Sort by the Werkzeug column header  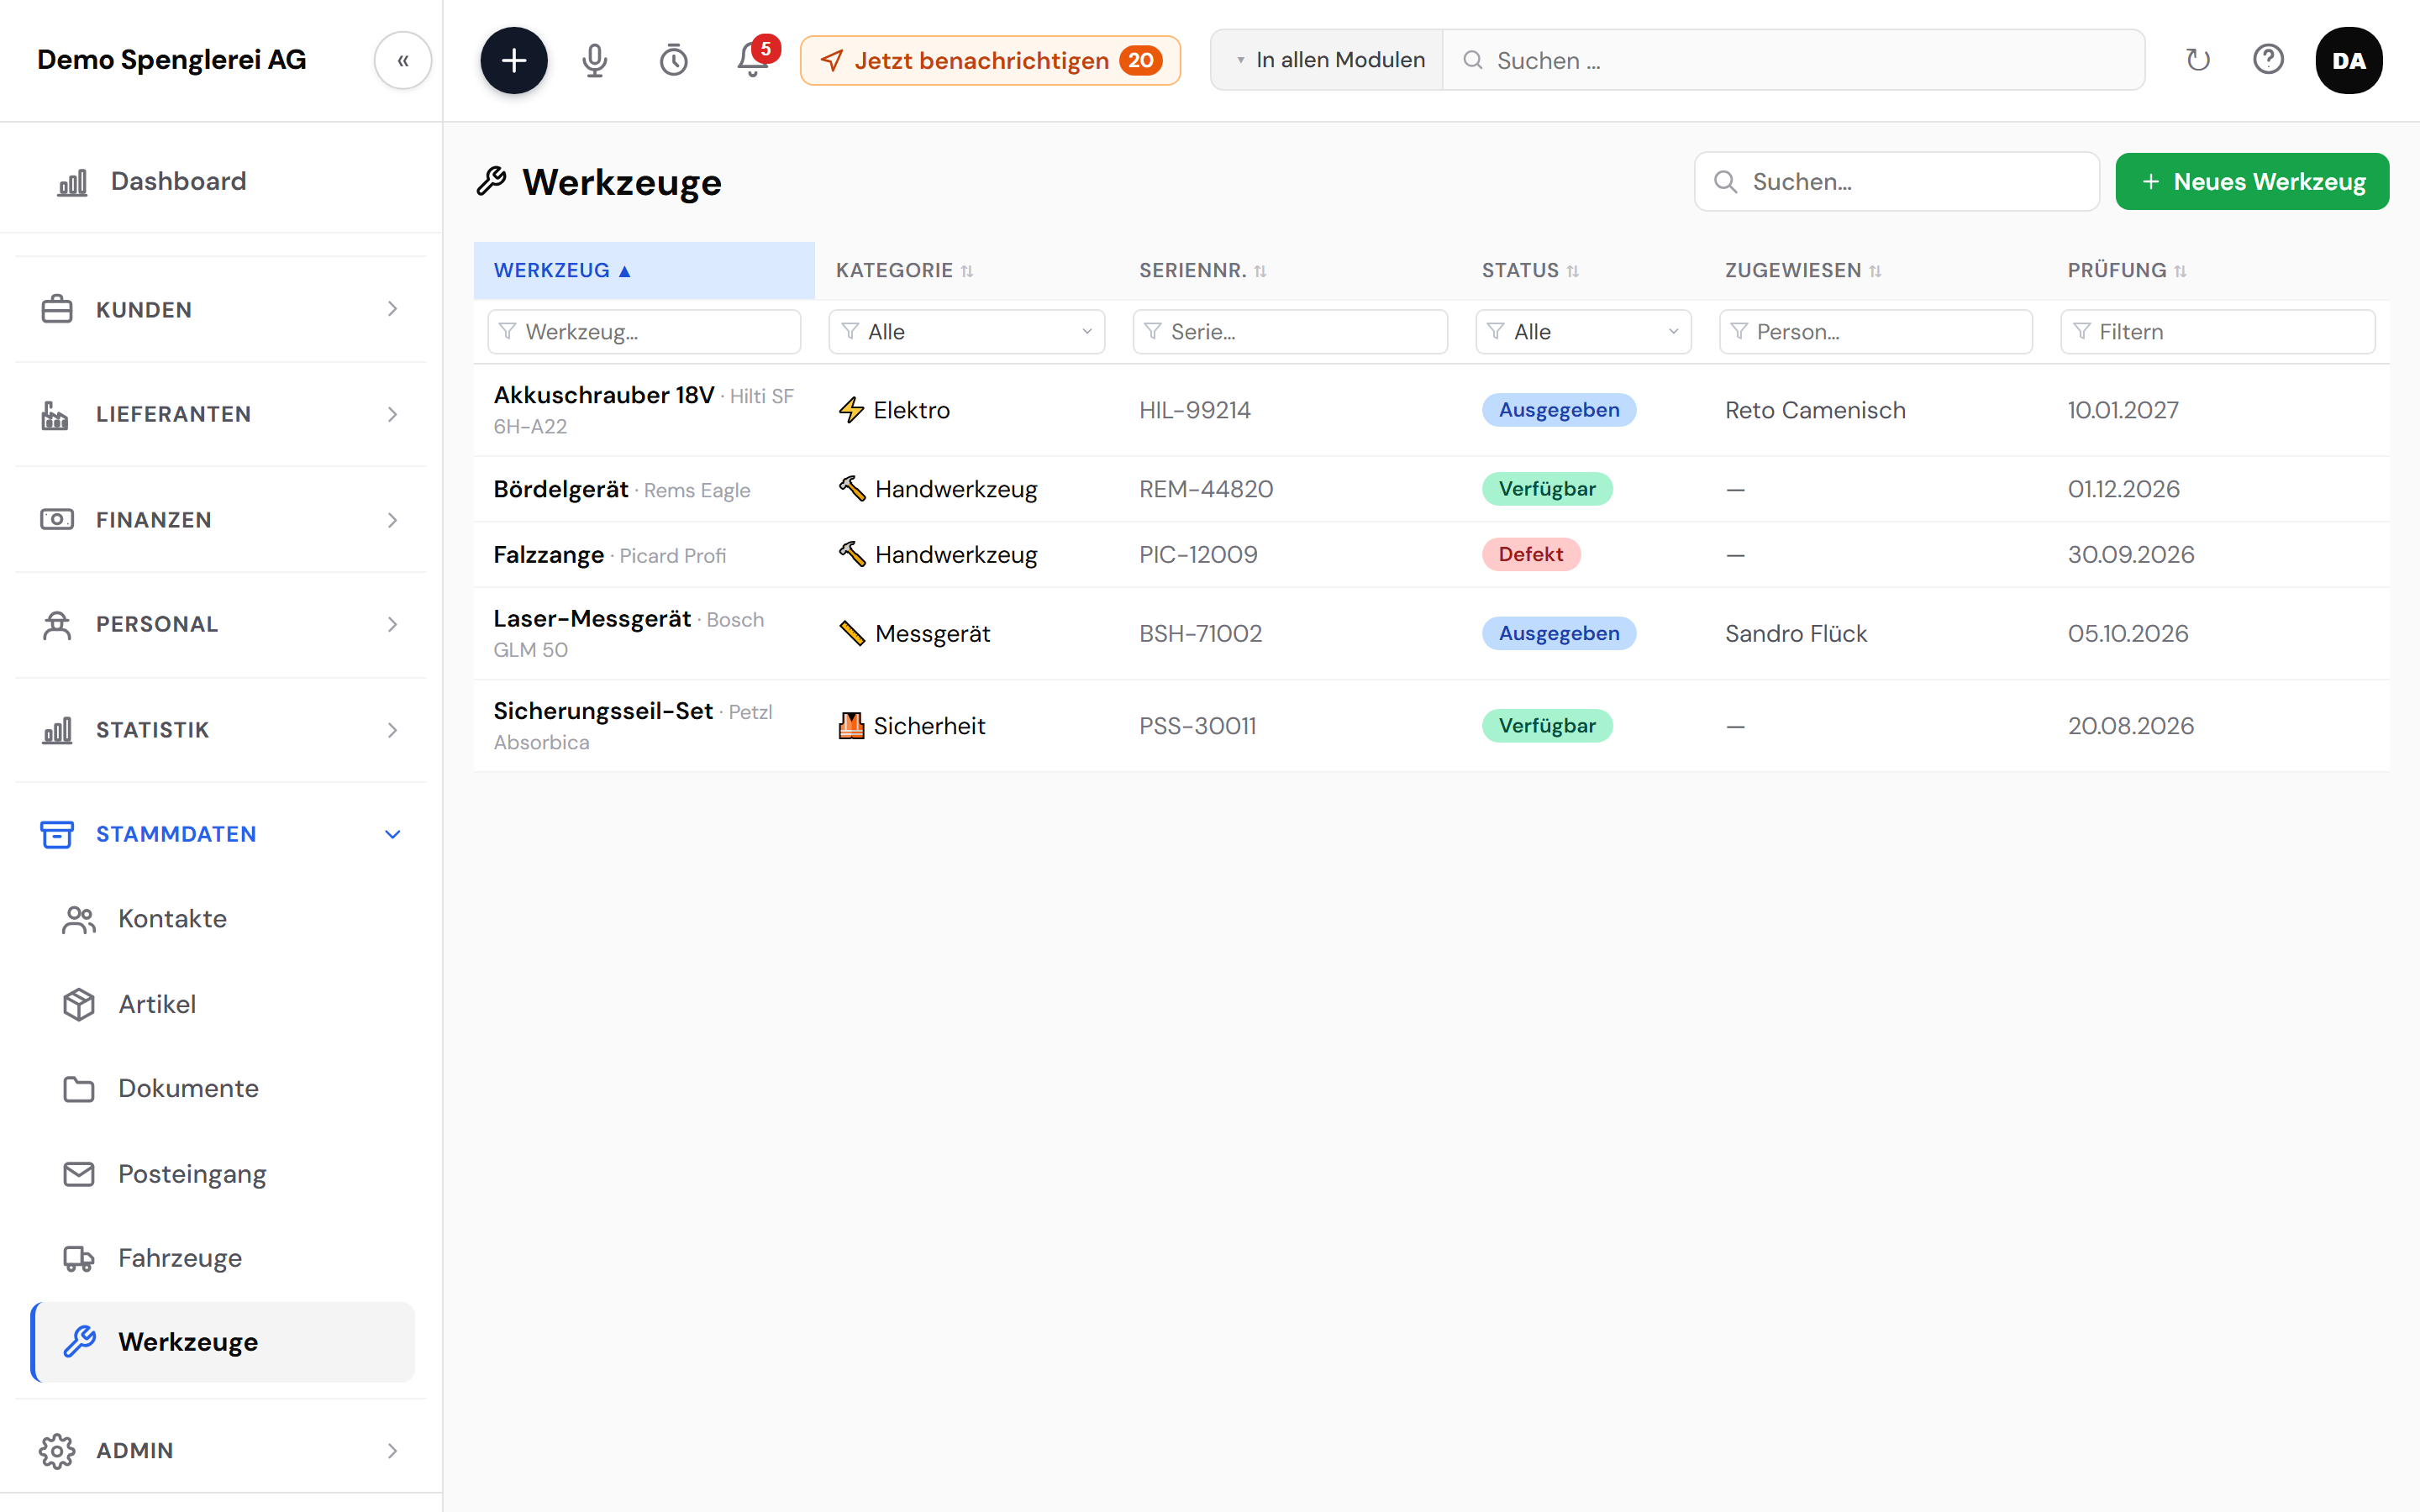point(644,270)
